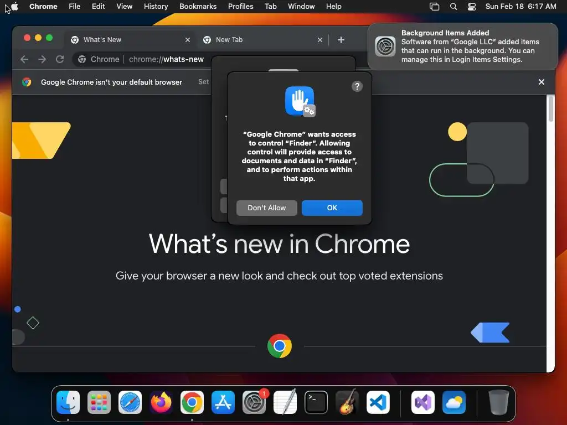Open Finder from the dock
This screenshot has height=425, width=567.
[x=68, y=402]
